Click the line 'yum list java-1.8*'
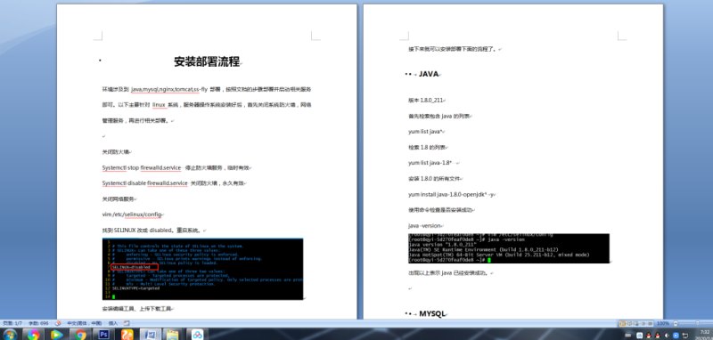This screenshot has width=713, height=340. [x=430, y=163]
